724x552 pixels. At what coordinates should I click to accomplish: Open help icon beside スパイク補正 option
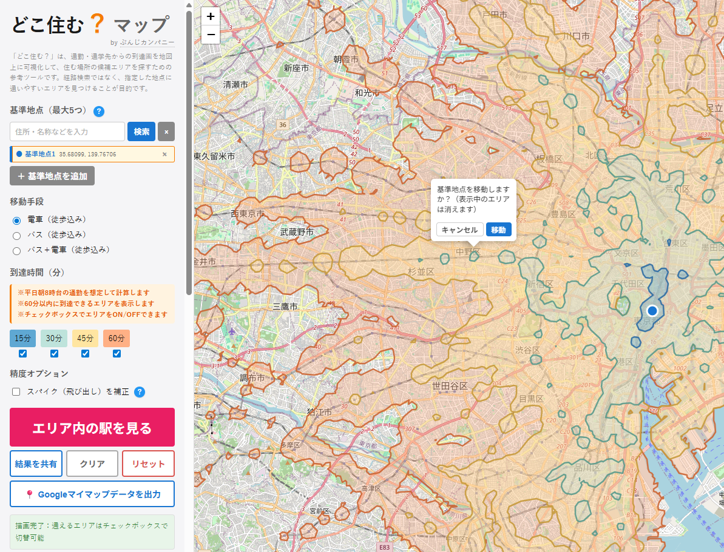point(140,392)
